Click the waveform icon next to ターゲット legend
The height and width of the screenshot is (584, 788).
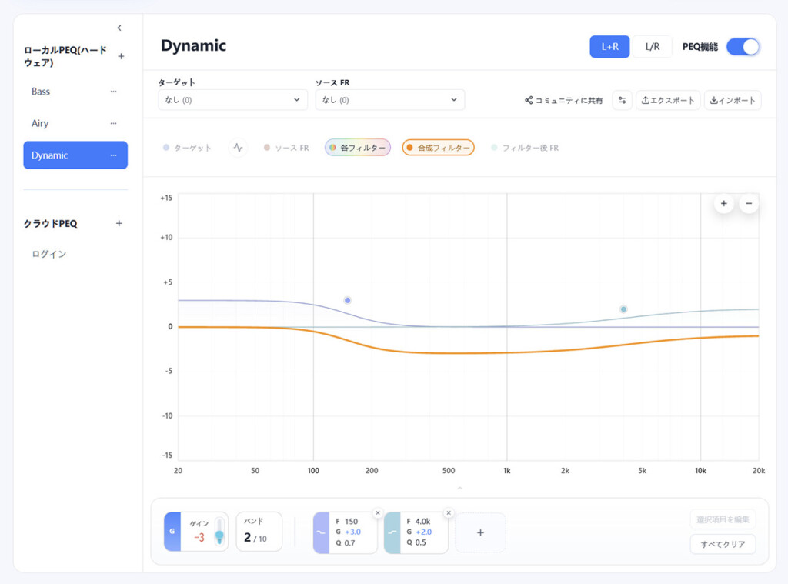[x=239, y=148]
